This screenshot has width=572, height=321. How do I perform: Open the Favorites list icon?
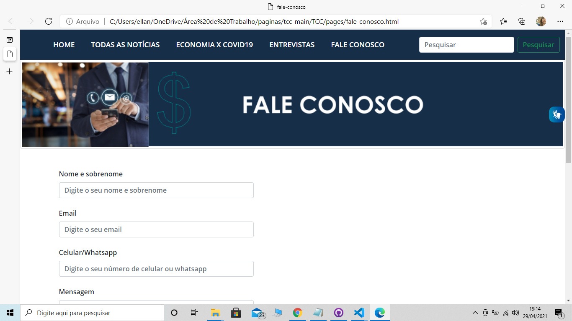tap(503, 21)
